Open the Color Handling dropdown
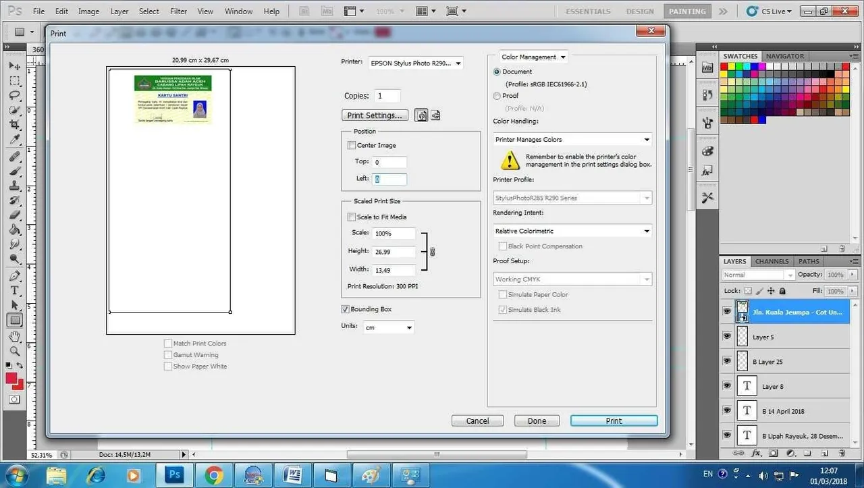 pyautogui.click(x=572, y=140)
